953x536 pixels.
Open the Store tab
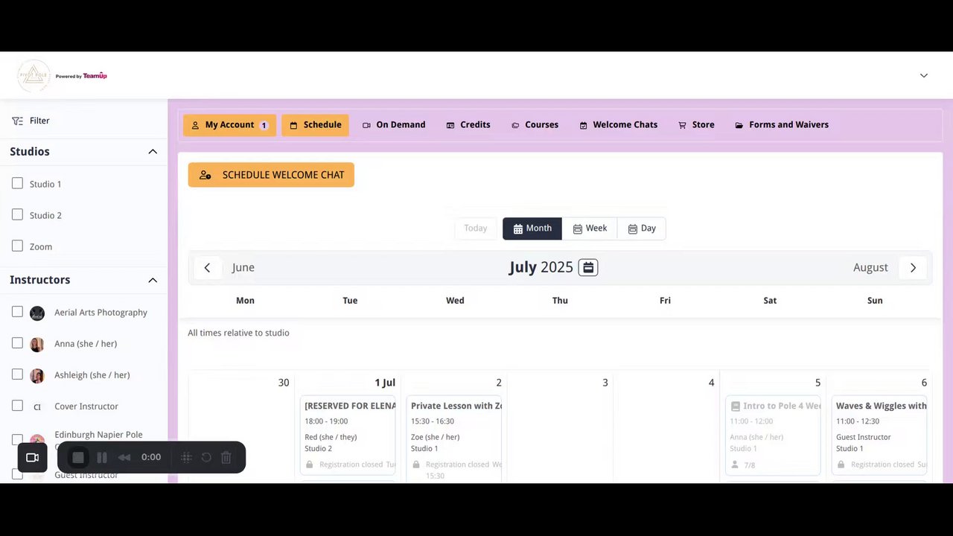pos(696,125)
